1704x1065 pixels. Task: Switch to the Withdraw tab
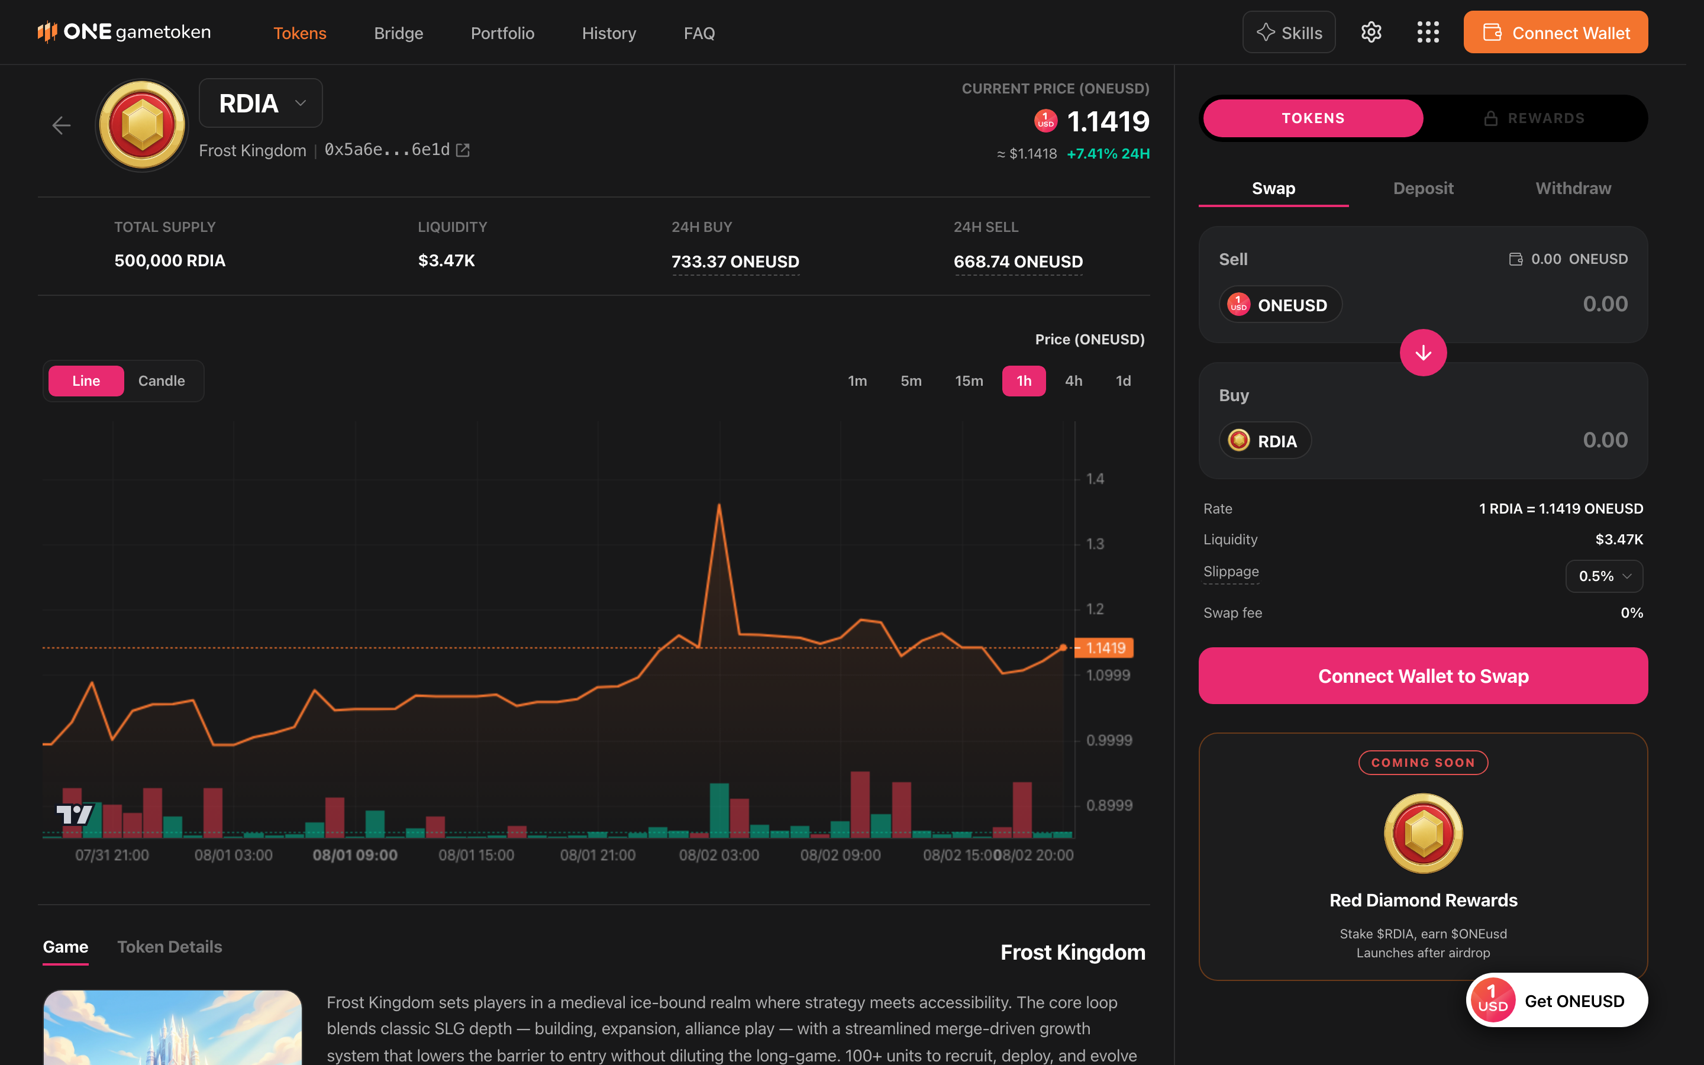point(1573,189)
